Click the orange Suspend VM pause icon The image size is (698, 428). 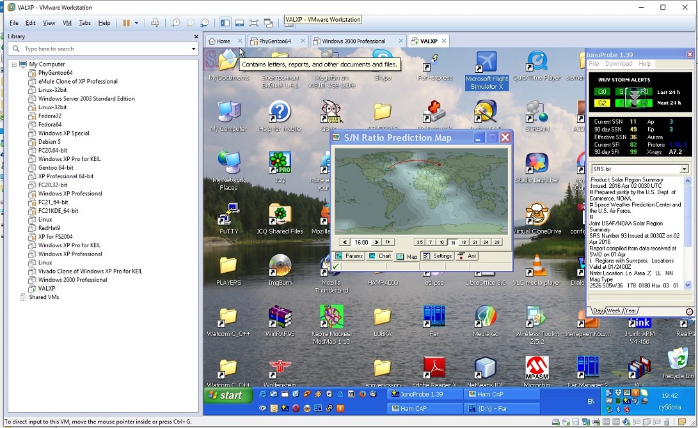[x=127, y=22]
